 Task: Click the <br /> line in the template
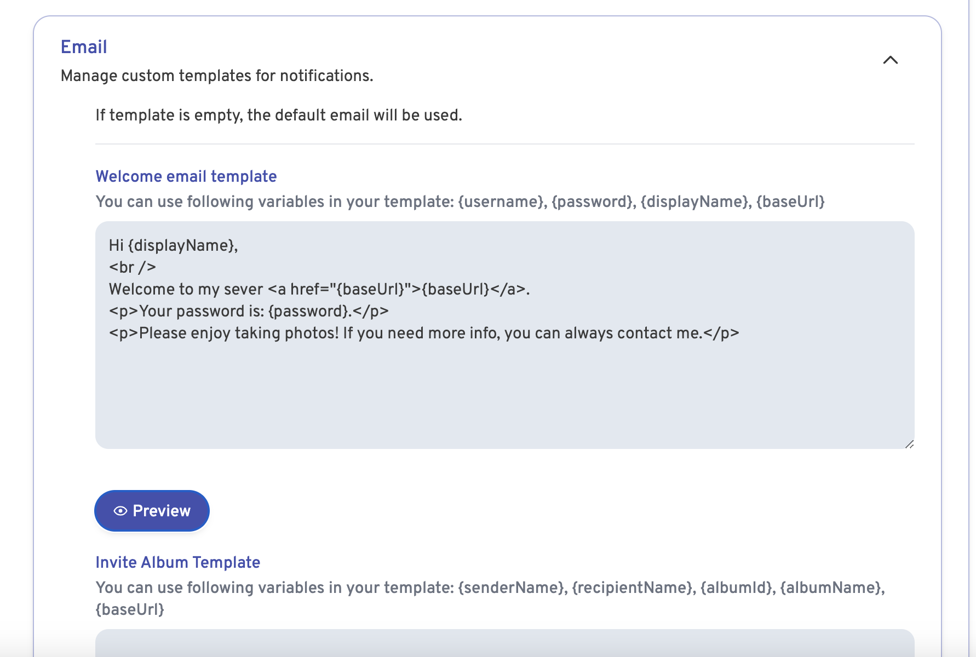pyautogui.click(x=132, y=267)
